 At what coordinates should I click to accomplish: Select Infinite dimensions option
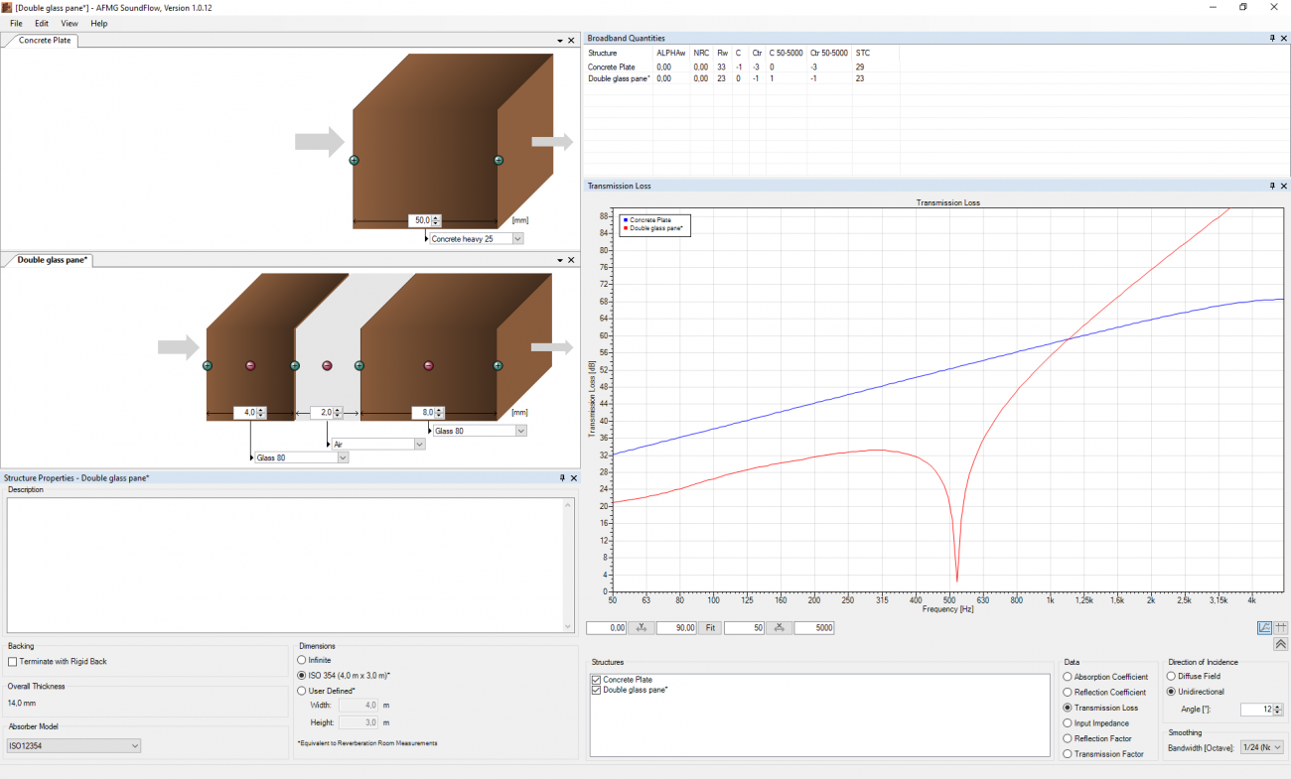(302, 660)
